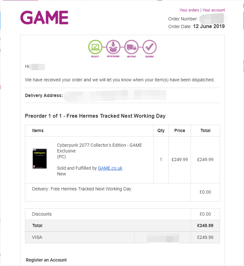Click the 'Delivered' checkmark icon

(149, 47)
